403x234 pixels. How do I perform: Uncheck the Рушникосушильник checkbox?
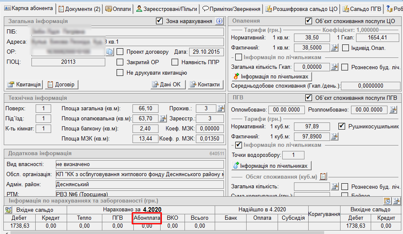point(341,126)
